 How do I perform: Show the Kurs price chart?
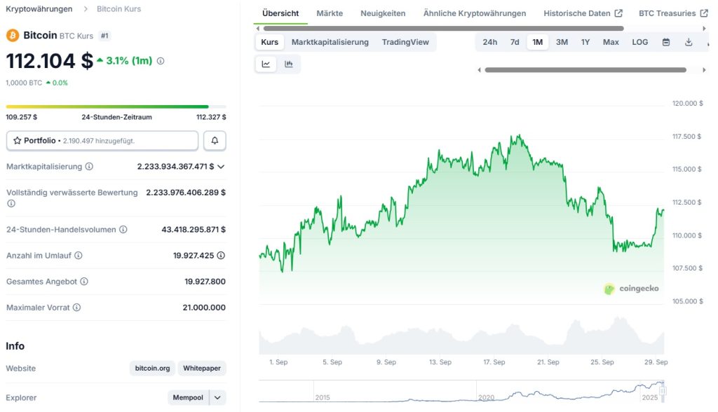click(270, 42)
